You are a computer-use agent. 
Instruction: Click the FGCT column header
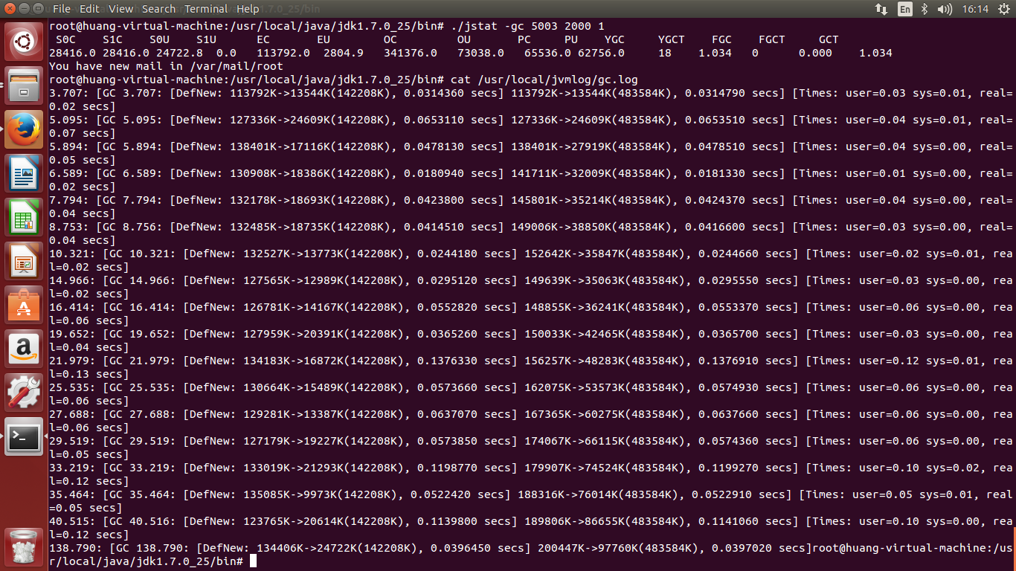(772, 39)
